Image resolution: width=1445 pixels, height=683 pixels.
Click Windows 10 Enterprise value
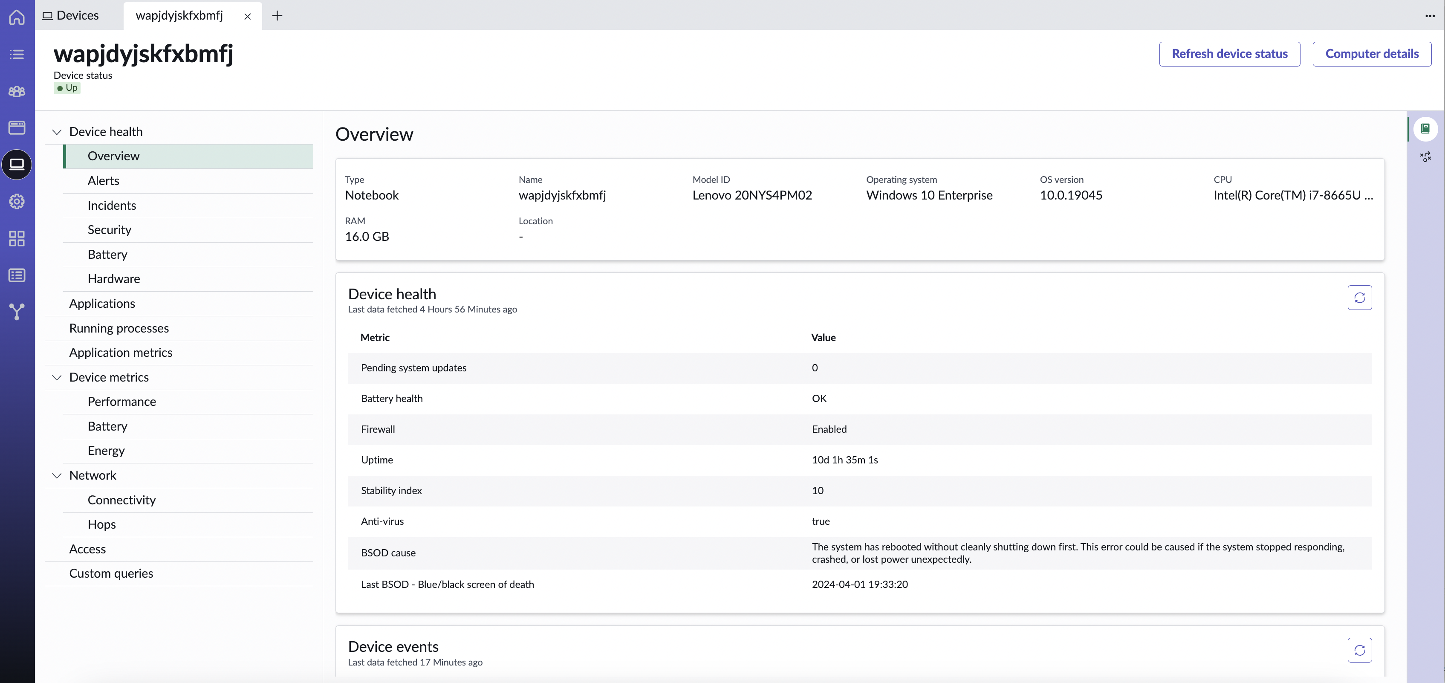pyautogui.click(x=929, y=195)
